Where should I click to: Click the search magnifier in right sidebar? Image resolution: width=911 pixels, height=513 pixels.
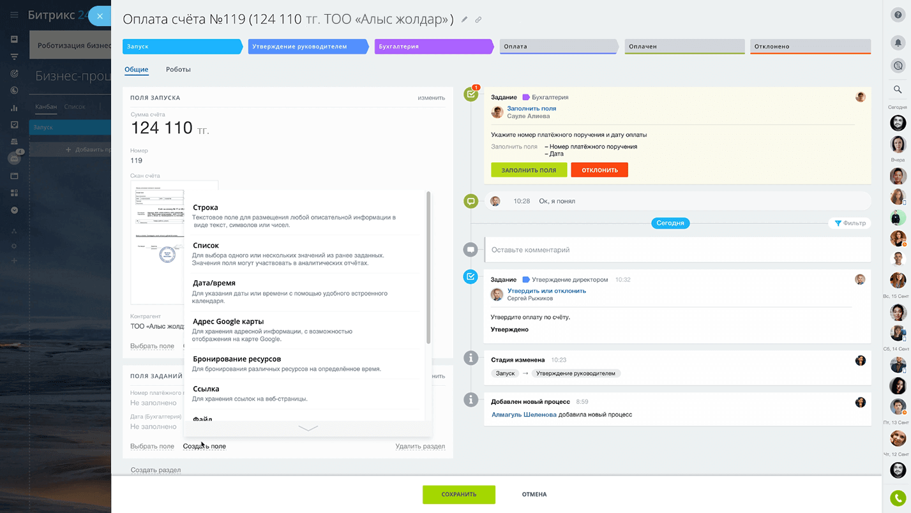click(x=898, y=90)
